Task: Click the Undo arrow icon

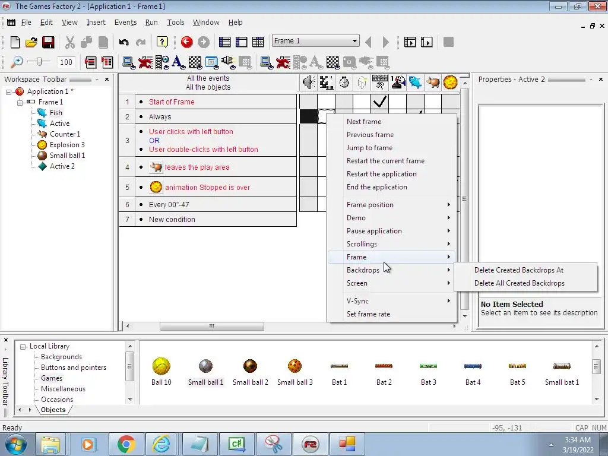Action: pos(123,42)
